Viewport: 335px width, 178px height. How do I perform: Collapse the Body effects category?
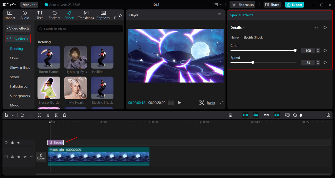18,39
